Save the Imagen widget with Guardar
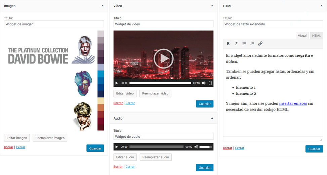 [95, 148]
